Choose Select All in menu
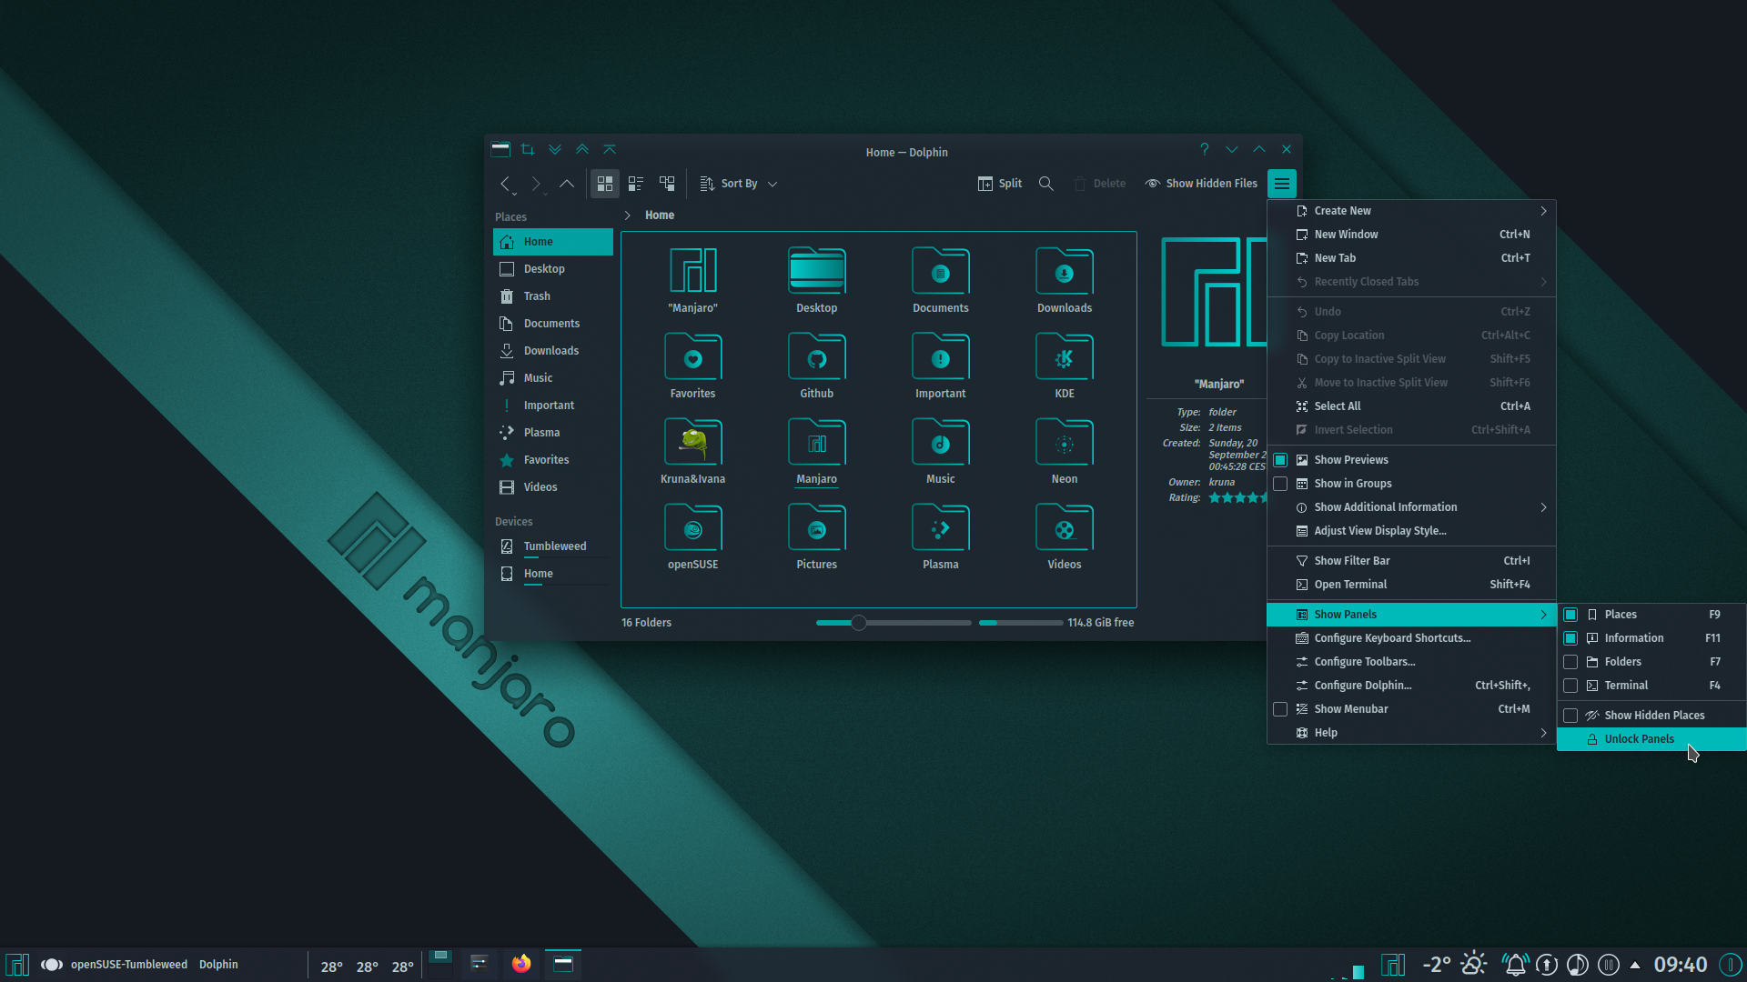Viewport: 1747px width, 982px height. pyautogui.click(x=1411, y=406)
